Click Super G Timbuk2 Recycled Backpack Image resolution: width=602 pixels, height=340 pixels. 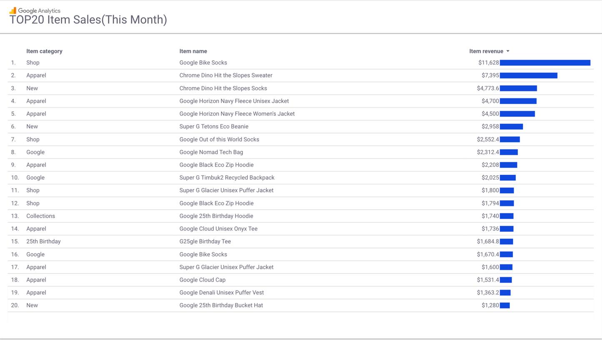tap(227, 178)
